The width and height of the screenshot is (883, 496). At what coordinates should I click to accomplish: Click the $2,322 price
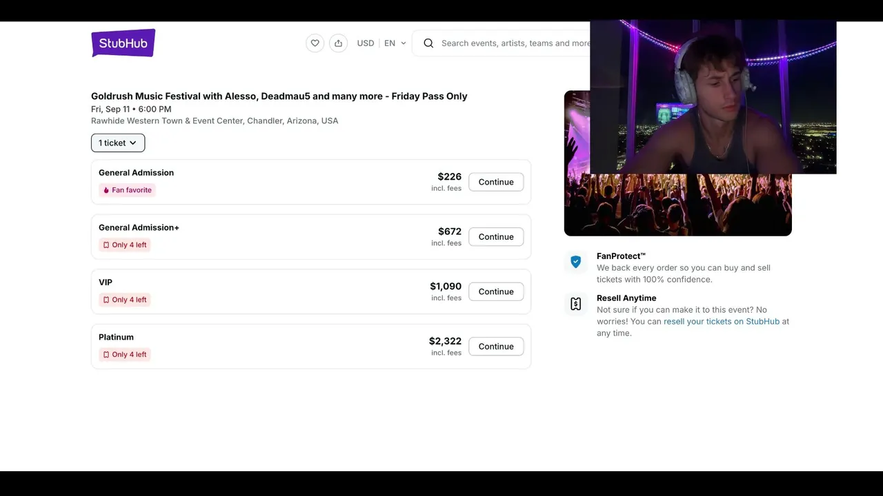click(446, 341)
